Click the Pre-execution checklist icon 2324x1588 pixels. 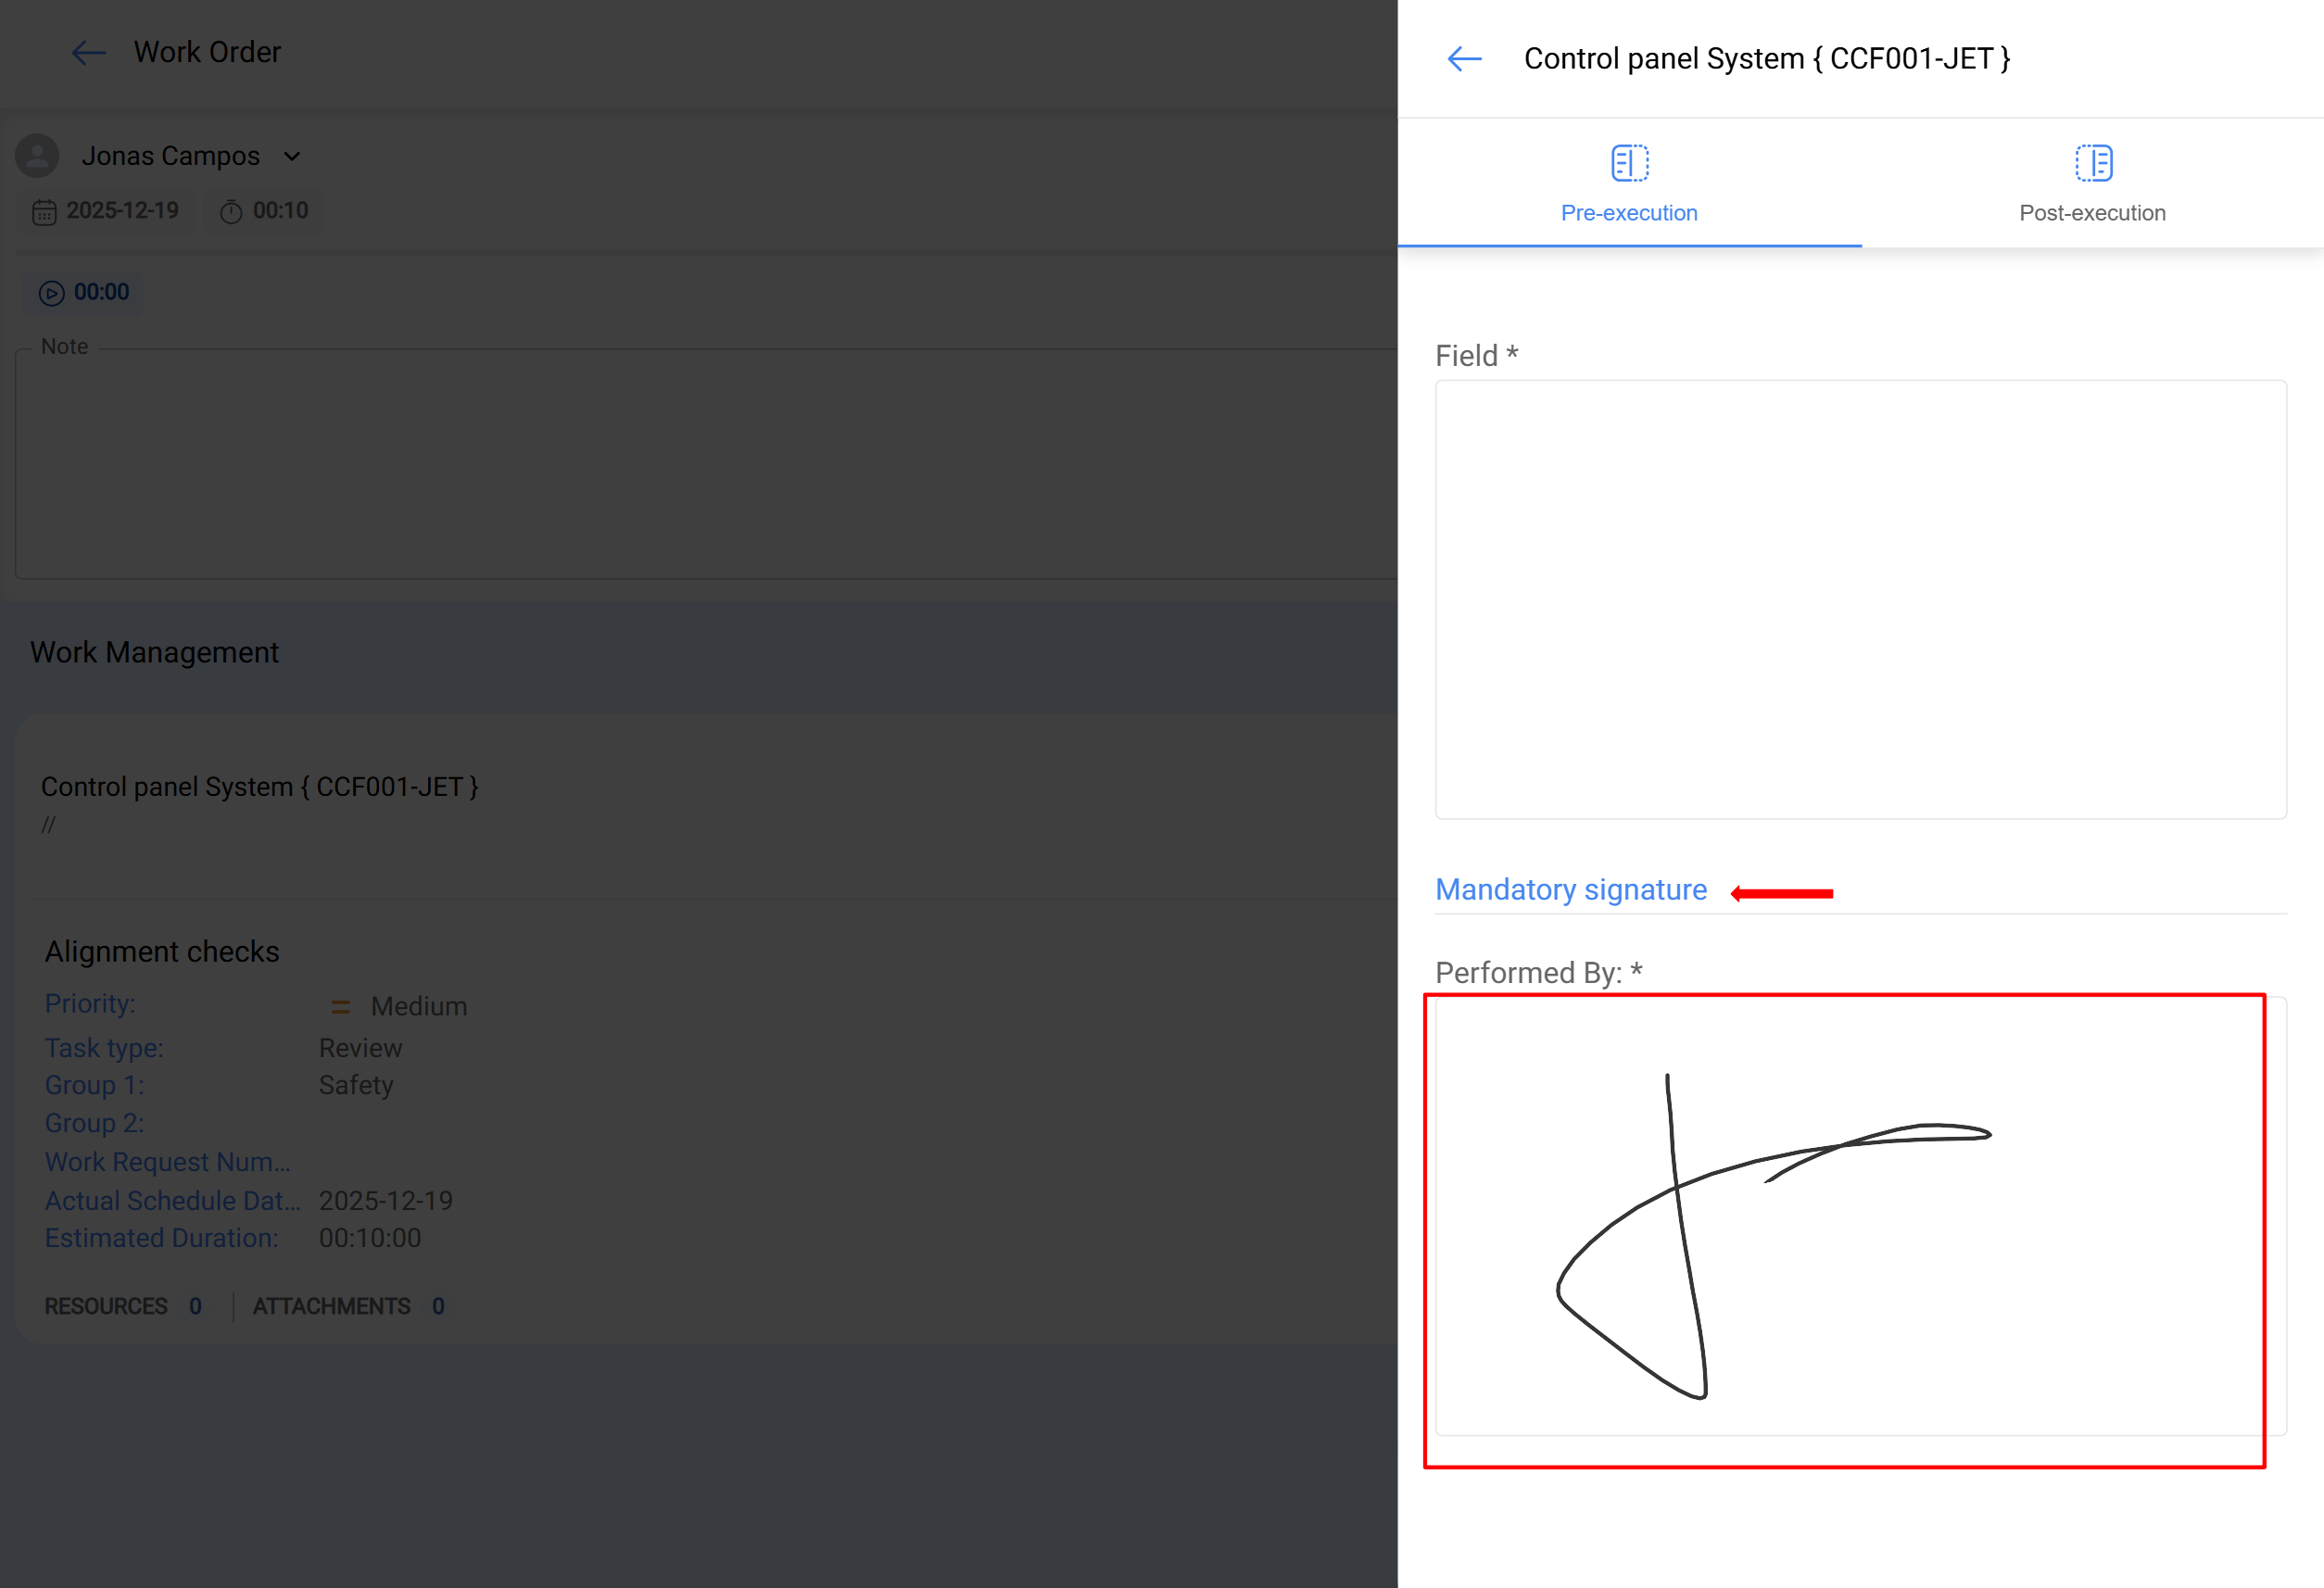tap(1629, 163)
